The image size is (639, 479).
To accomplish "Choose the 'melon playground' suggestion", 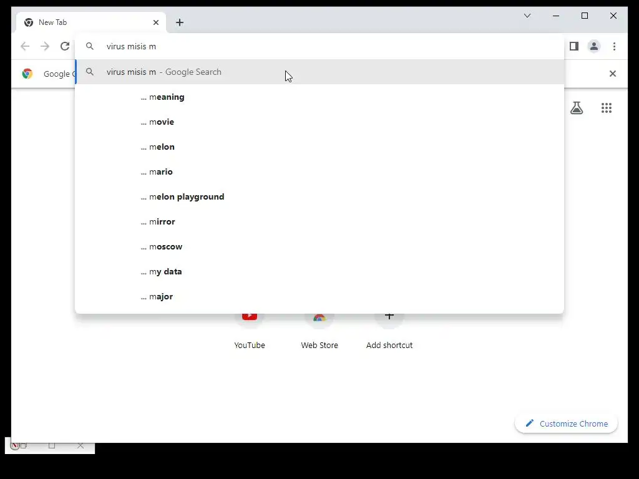I will click(x=320, y=196).
